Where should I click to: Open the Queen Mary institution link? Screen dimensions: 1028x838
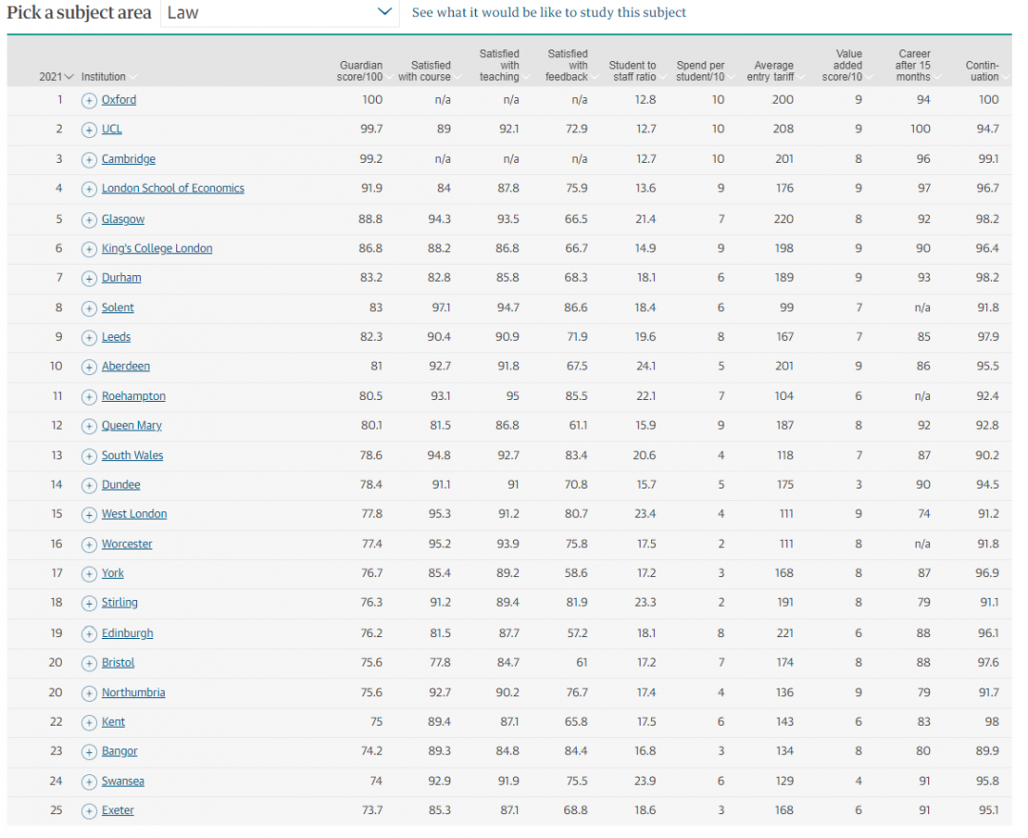tap(131, 426)
